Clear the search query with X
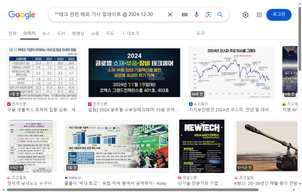This screenshot has width=302, height=192. 170,15
